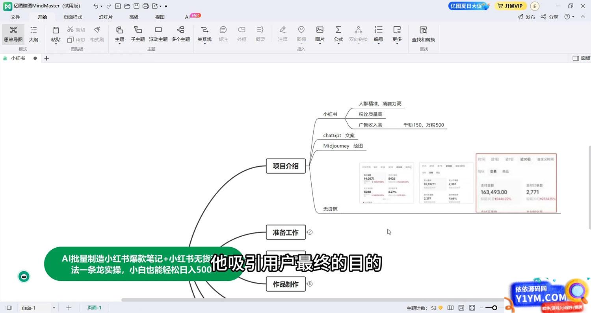The height and width of the screenshot is (313, 591).
Task: Add a Callout (标注)
Action: (x=223, y=34)
